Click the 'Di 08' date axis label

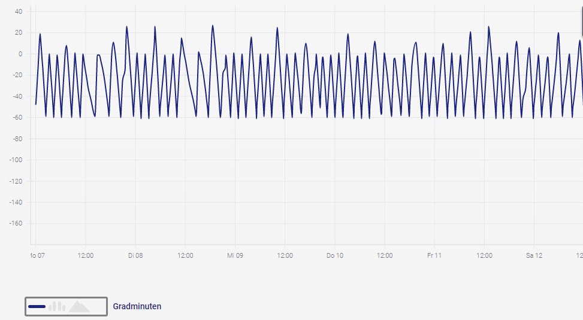pyautogui.click(x=135, y=255)
